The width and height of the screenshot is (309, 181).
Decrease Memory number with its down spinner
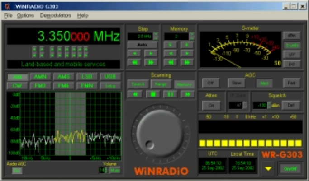point(192,38)
